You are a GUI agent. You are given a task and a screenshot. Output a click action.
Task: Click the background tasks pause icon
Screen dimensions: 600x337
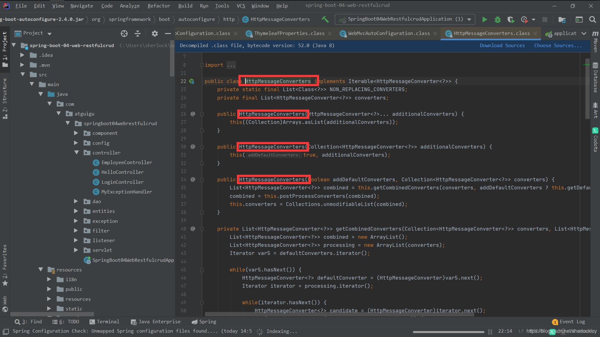pyautogui.click(x=490, y=332)
